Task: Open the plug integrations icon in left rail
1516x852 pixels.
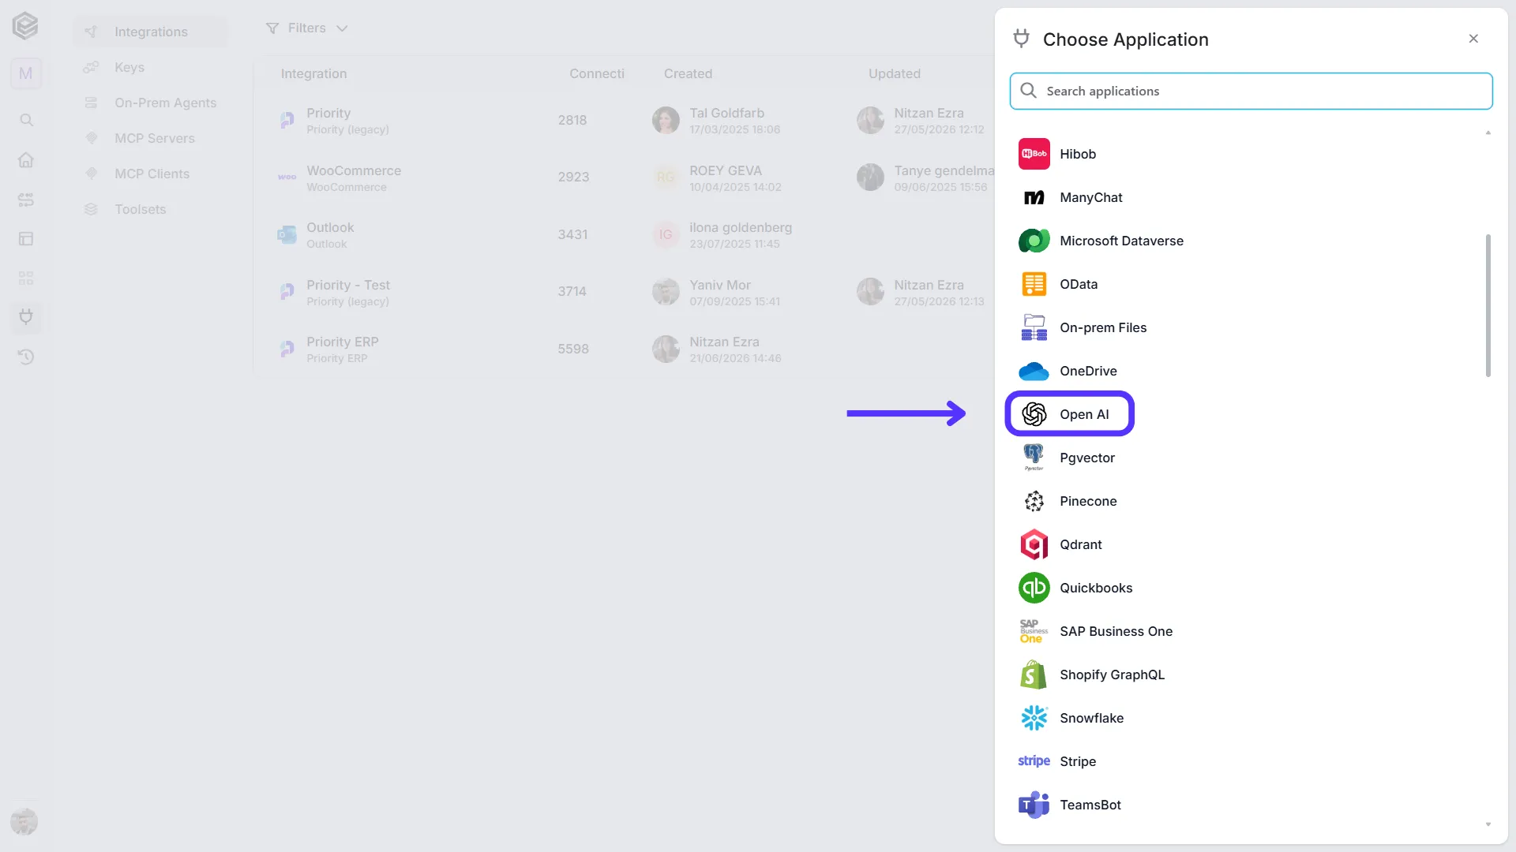Action: (x=26, y=317)
